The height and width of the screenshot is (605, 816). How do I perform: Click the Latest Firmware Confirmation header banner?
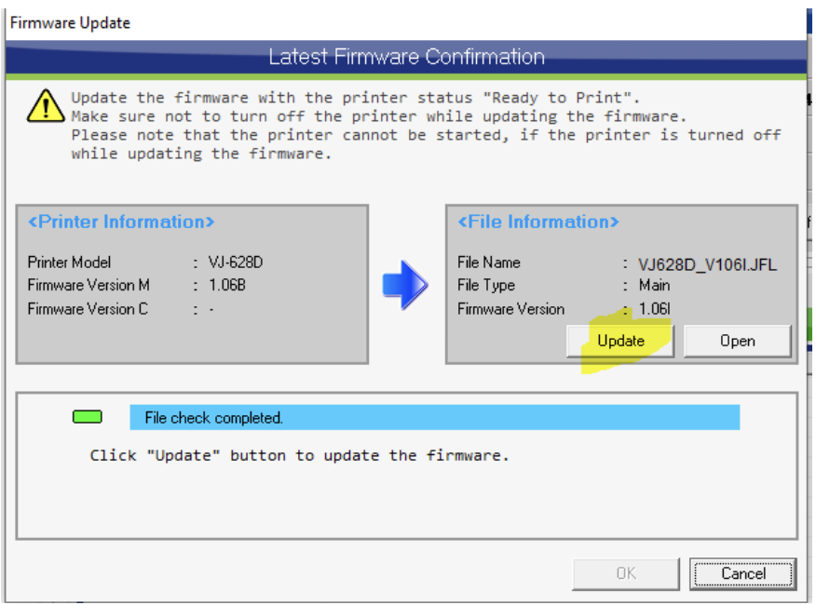[x=406, y=57]
